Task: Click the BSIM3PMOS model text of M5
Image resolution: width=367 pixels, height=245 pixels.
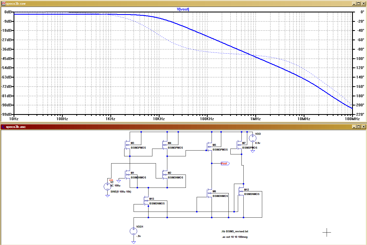Action: (220, 149)
